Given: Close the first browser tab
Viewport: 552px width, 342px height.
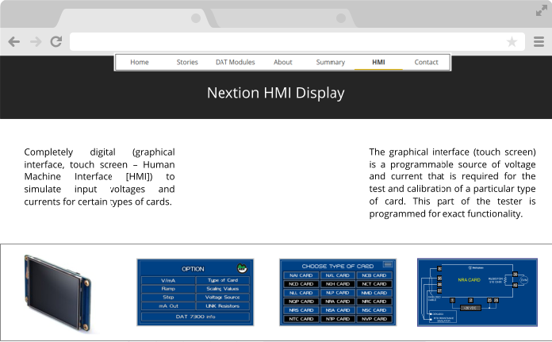Looking at the screenshot, I should (x=195, y=17).
